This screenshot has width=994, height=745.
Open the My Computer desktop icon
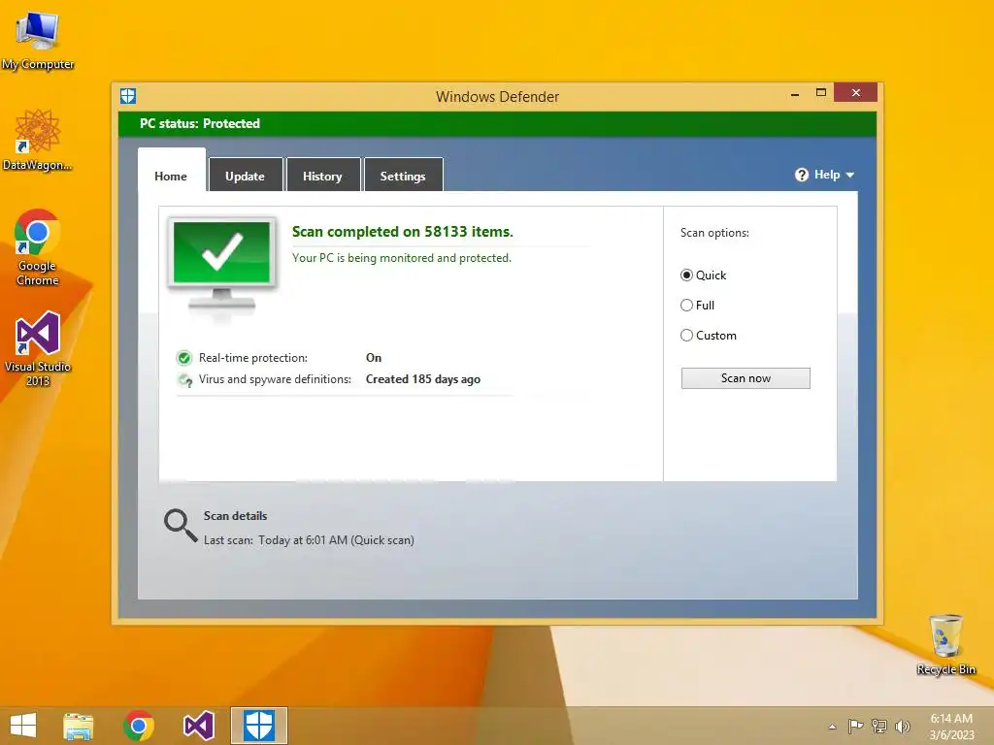(x=38, y=39)
